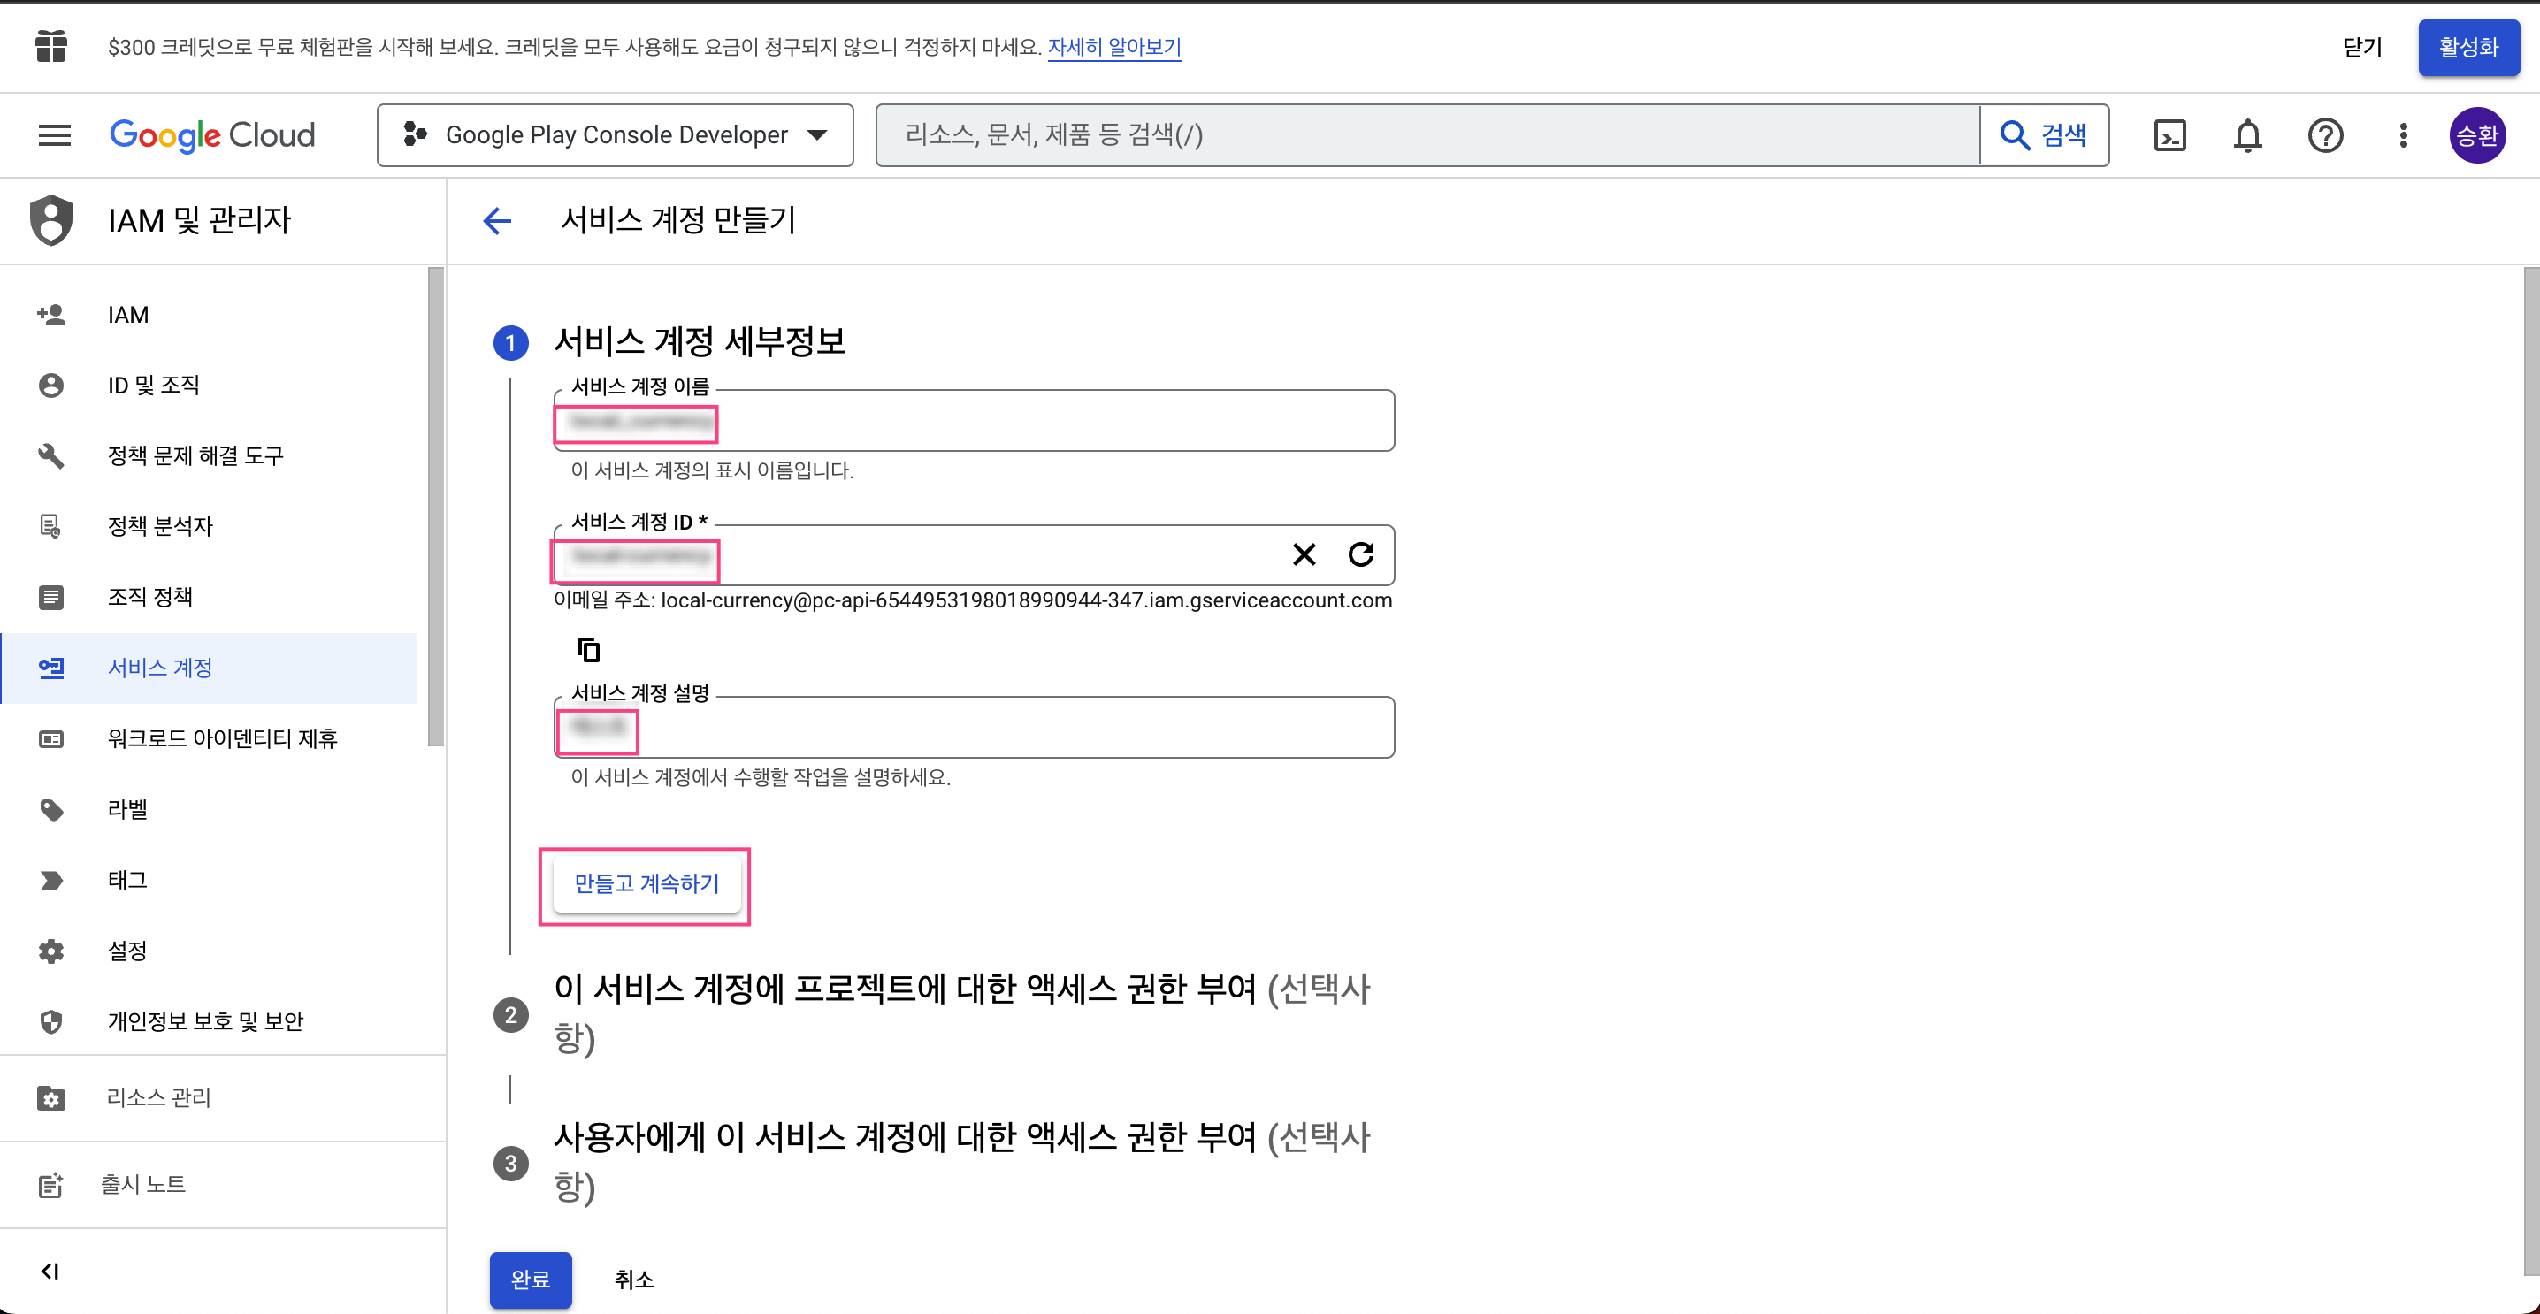Open the hamburger navigation menu
Screen dimensions: 2540x1314
[x=54, y=135]
